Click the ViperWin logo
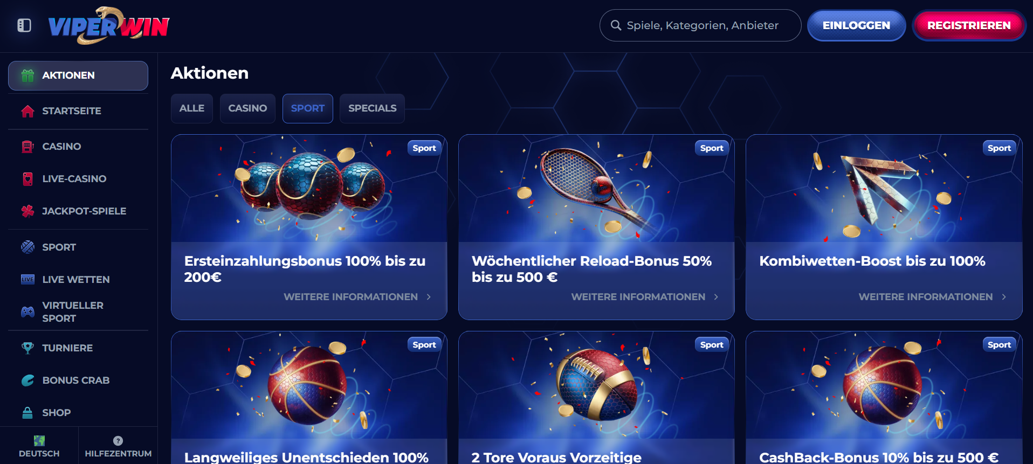 (x=109, y=25)
